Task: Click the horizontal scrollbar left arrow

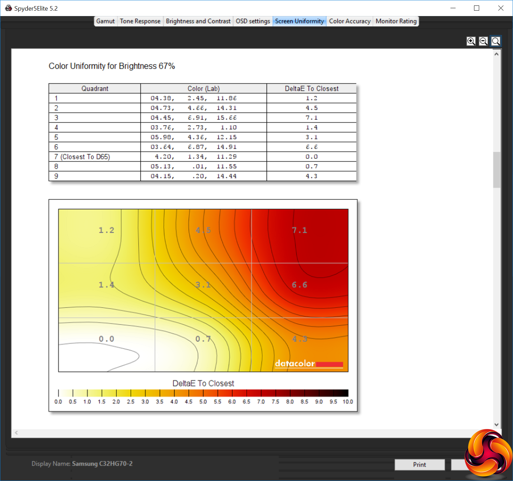Action: (x=16, y=433)
